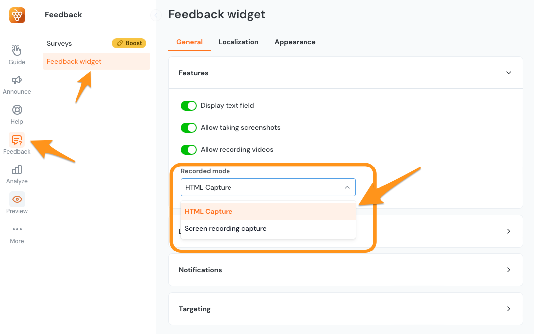The image size is (534, 334).
Task: Disable the Display text field toggle
Action: 189,105
